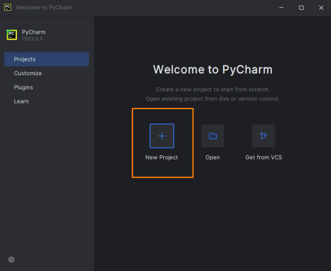Click 'Open existing project from disk or version control.'

[x=212, y=99]
